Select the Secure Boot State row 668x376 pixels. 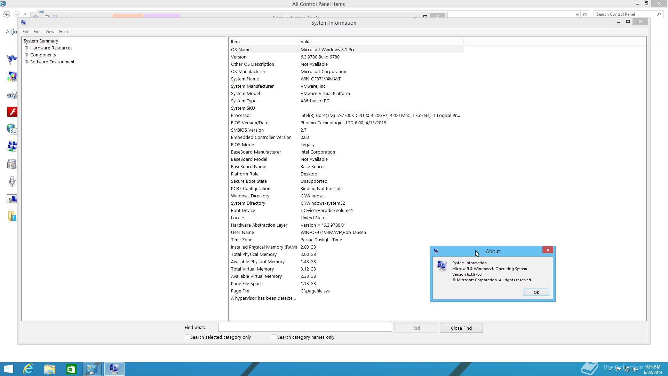click(346, 181)
